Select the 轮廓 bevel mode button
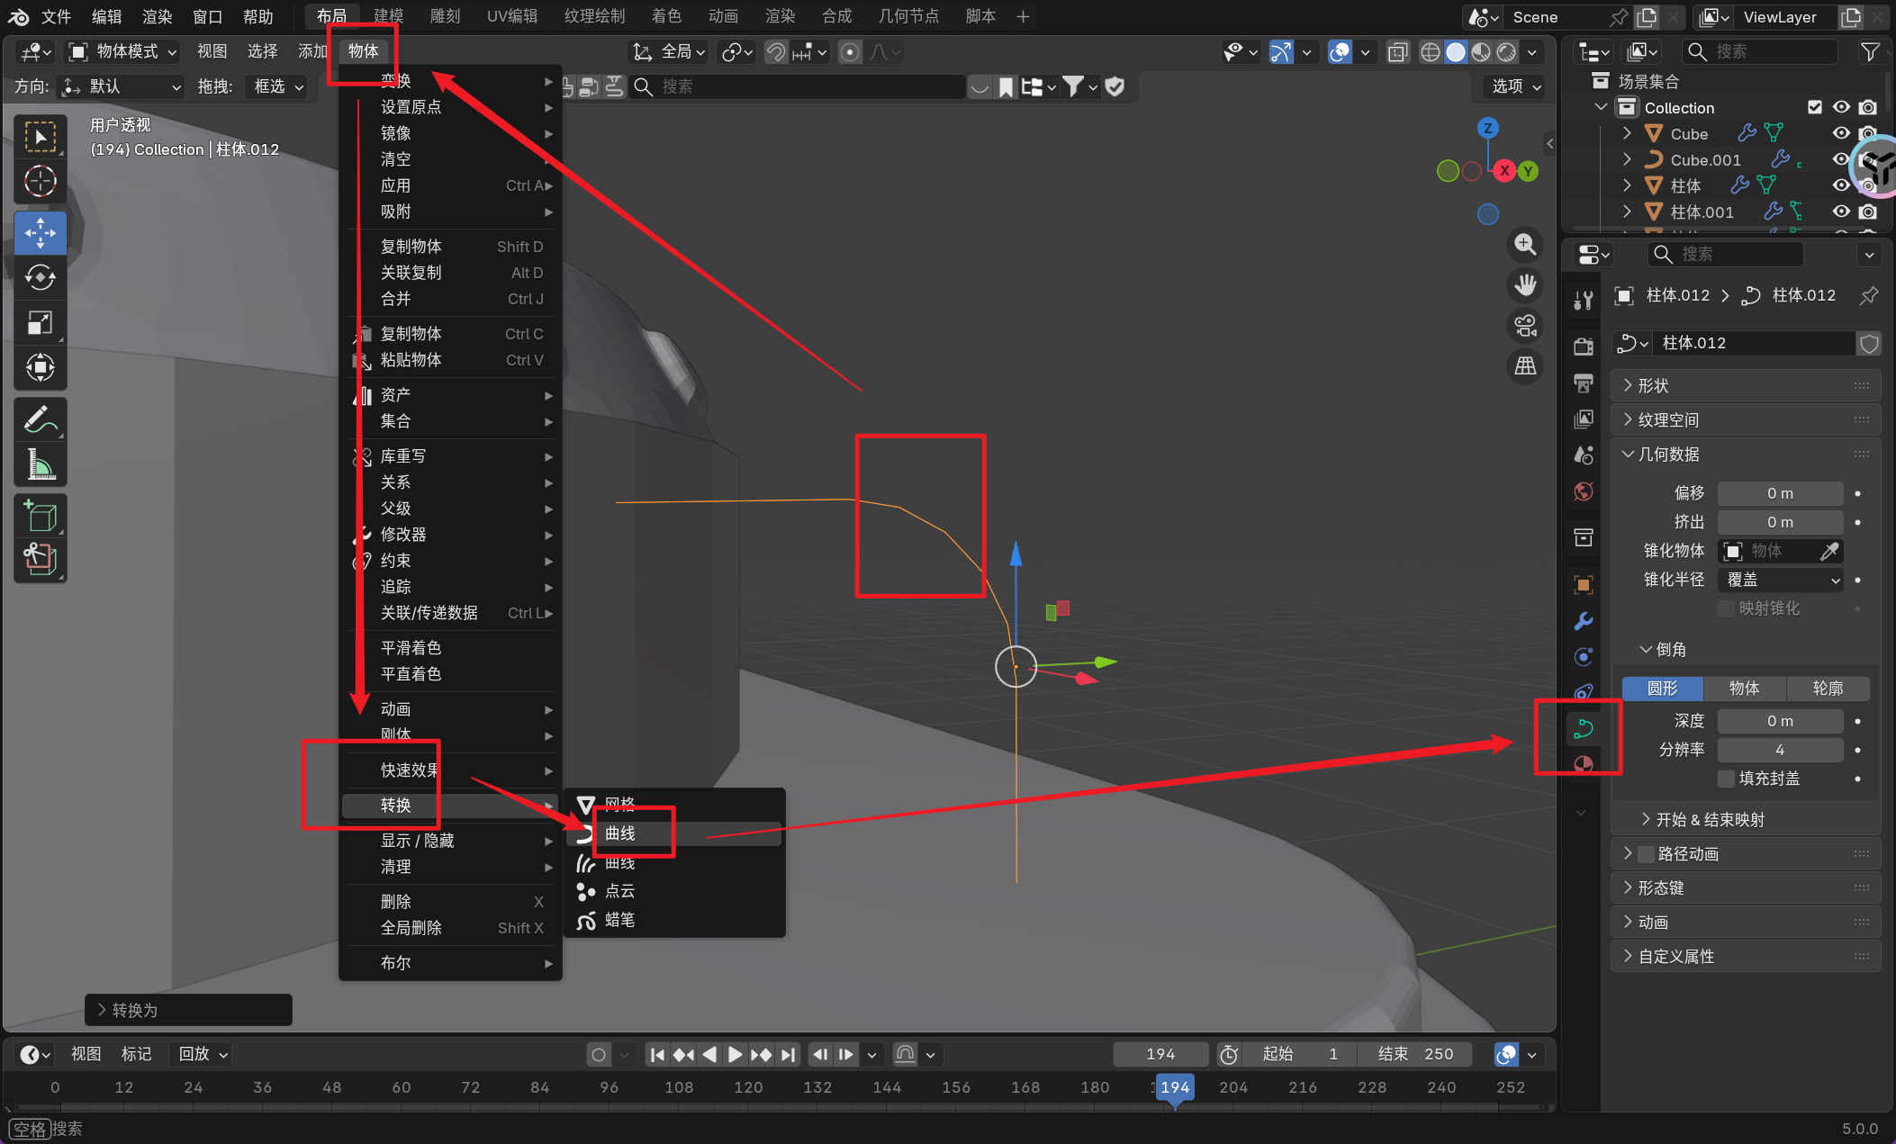Image resolution: width=1896 pixels, height=1144 pixels. [1827, 688]
